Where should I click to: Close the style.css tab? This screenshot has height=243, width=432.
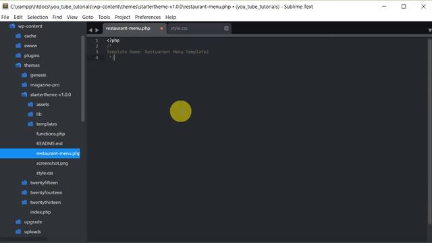[226, 28]
